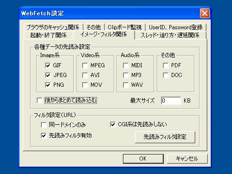Tick the WAV checkbox
The height and width of the screenshot is (174, 232).
[126, 85]
